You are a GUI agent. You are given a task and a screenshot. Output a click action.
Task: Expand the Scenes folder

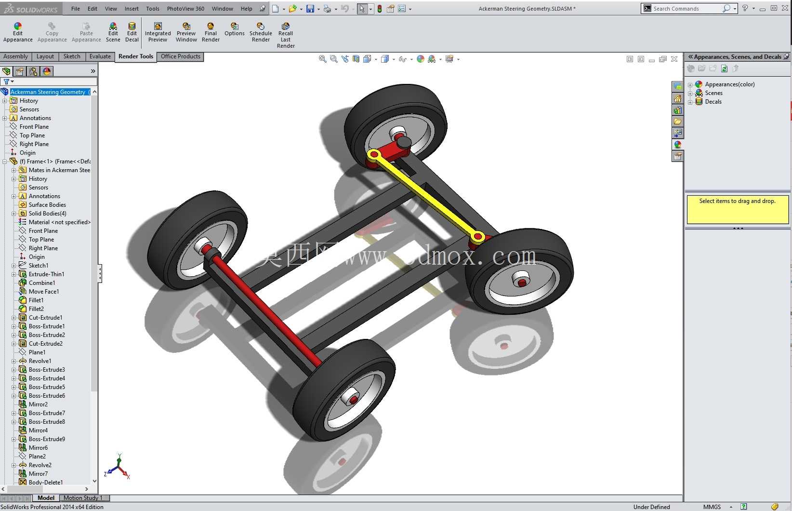690,93
